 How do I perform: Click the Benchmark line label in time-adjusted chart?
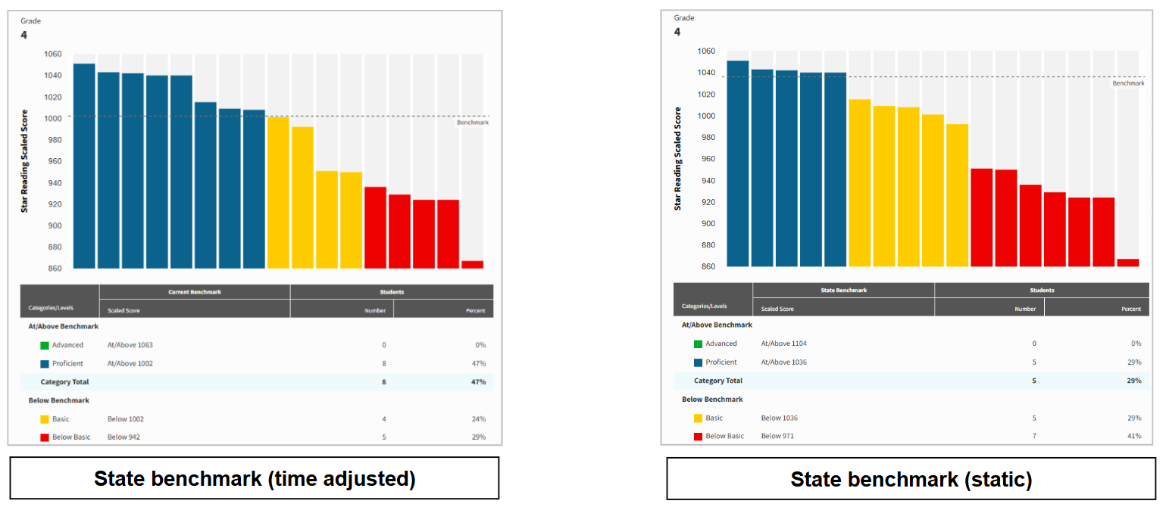473,123
